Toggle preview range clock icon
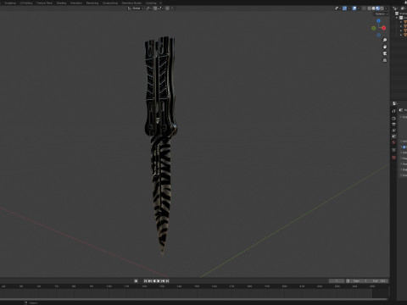The image size is (407, 305). click(348, 281)
